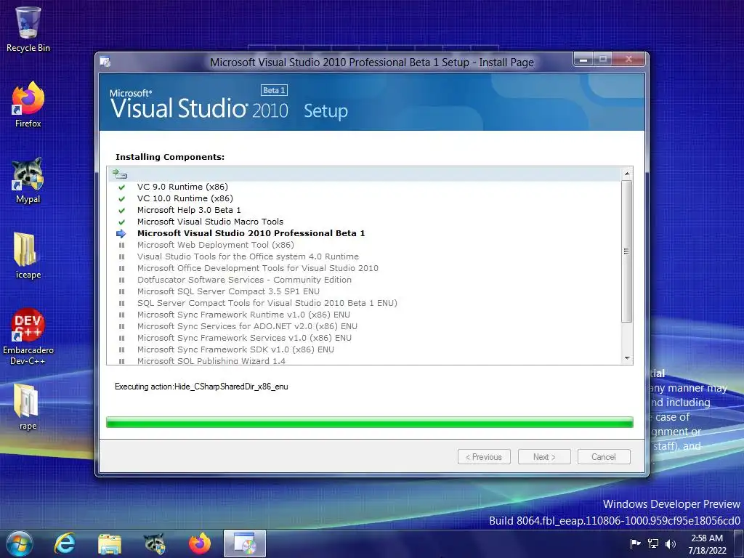The image size is (744, 558).
Task: Select the Embarcadero Dev-C++ desktop shortcut
Action: pos(28,336)
